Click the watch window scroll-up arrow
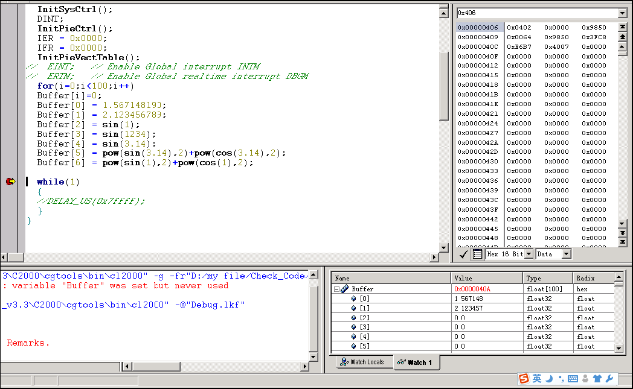This screenshot has width=633, height=389. point(619,277)
